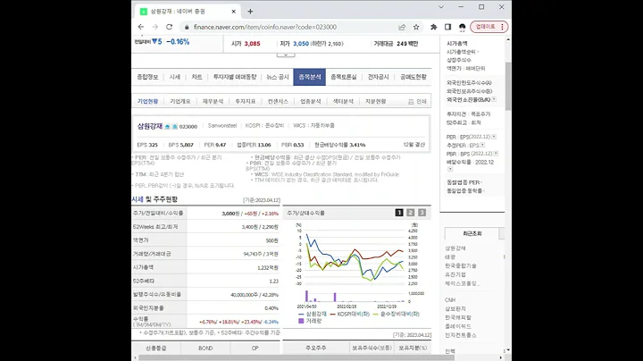Open the 차트 tab
The image size is (643, 361).
[x=196, y=77]
